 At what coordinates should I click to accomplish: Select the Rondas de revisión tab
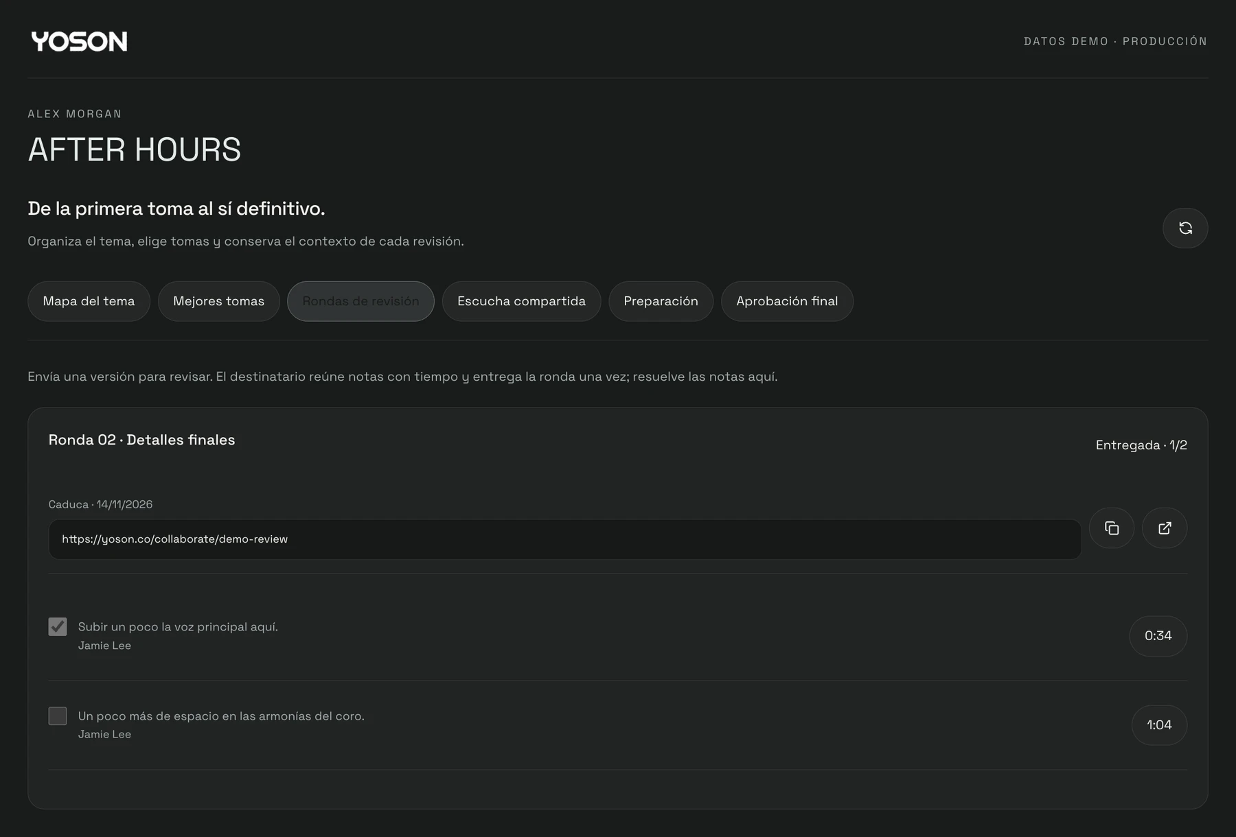coord(360,301)
